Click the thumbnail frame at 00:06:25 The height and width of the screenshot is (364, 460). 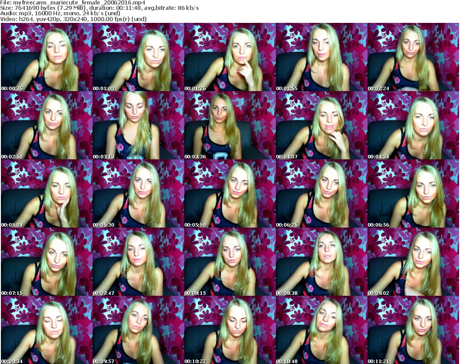pos(322,193)
